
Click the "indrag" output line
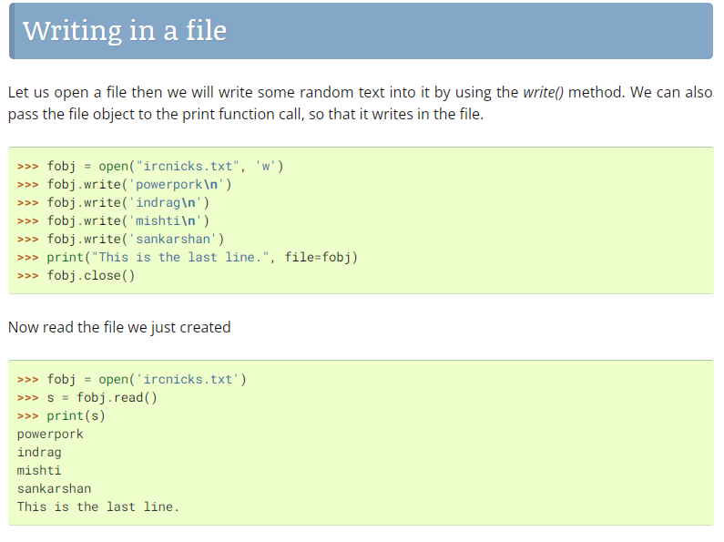coord(39,452)
